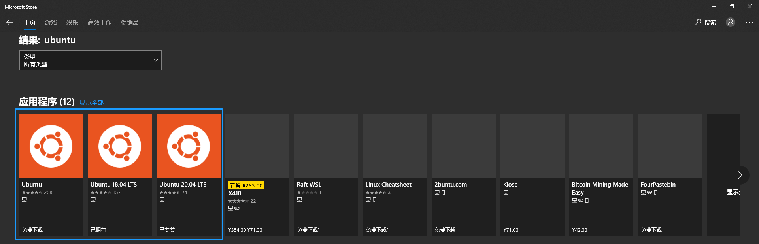The height and width of the screenshot is (244, 759).
Task: Click device icons under 2buntu.com
Action: click(440, 193)
